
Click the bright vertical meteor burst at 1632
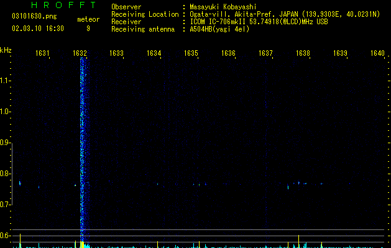pyautogui.click(x=83, y=149)
